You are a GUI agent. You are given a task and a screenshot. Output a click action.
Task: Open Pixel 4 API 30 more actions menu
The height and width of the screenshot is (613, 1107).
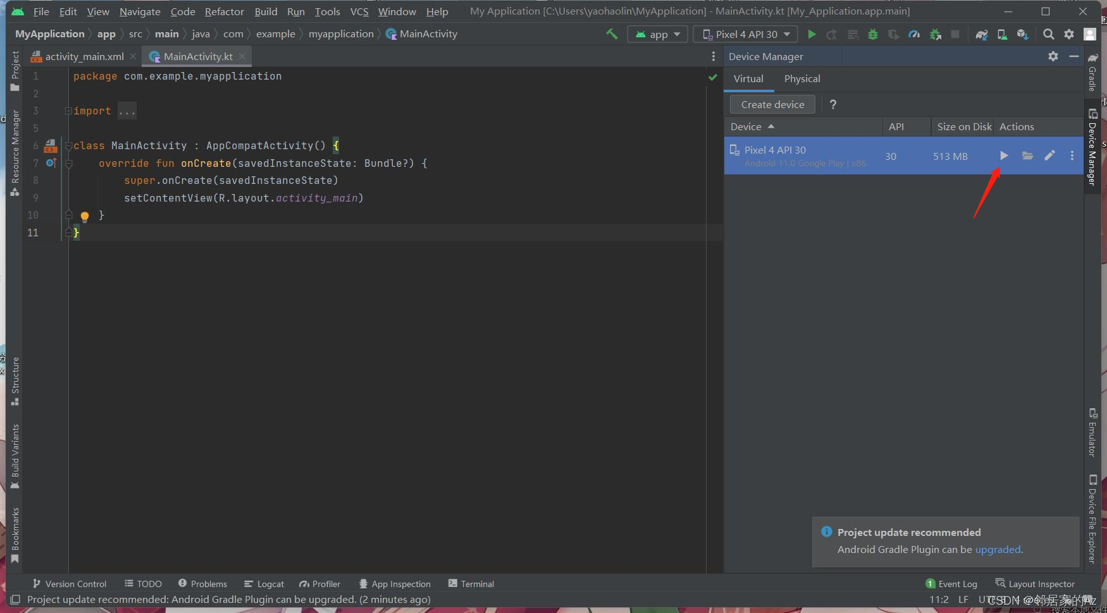coord(1072,155)
